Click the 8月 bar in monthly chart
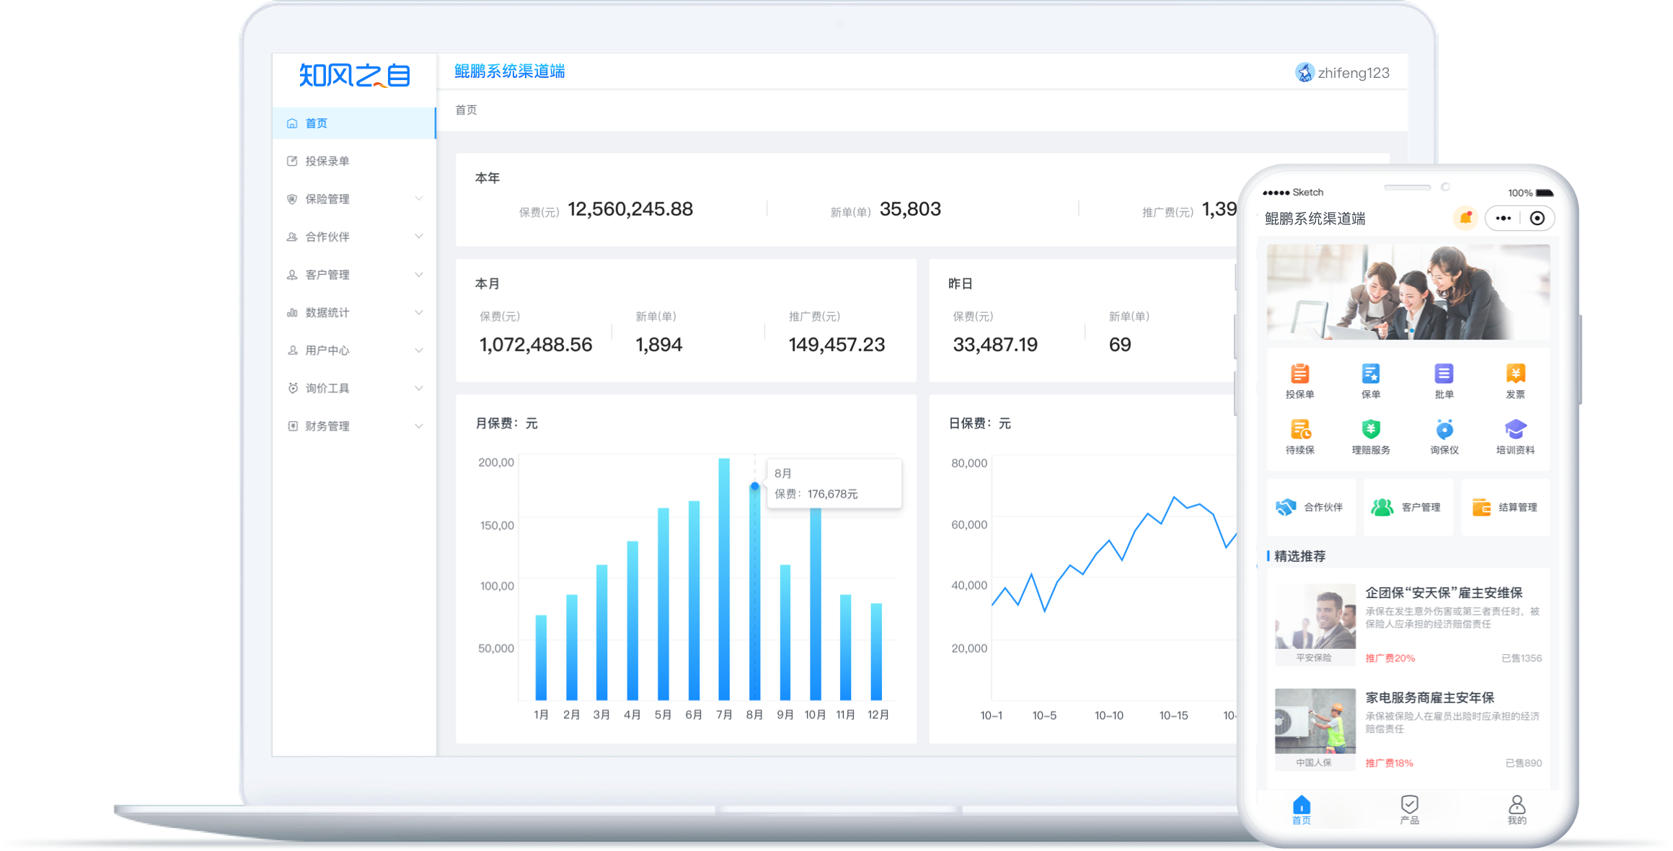This screenshot has width=1673, height=851. (x=754, y=591)
